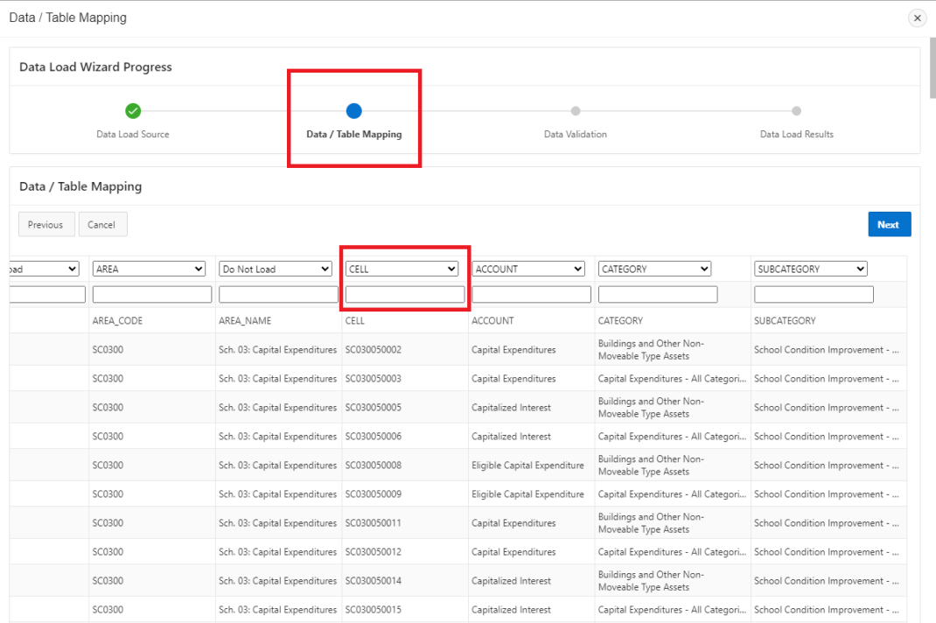The image size is (936, 623).
Task: Click the Data Validation step dot
Action: [575, 111]
